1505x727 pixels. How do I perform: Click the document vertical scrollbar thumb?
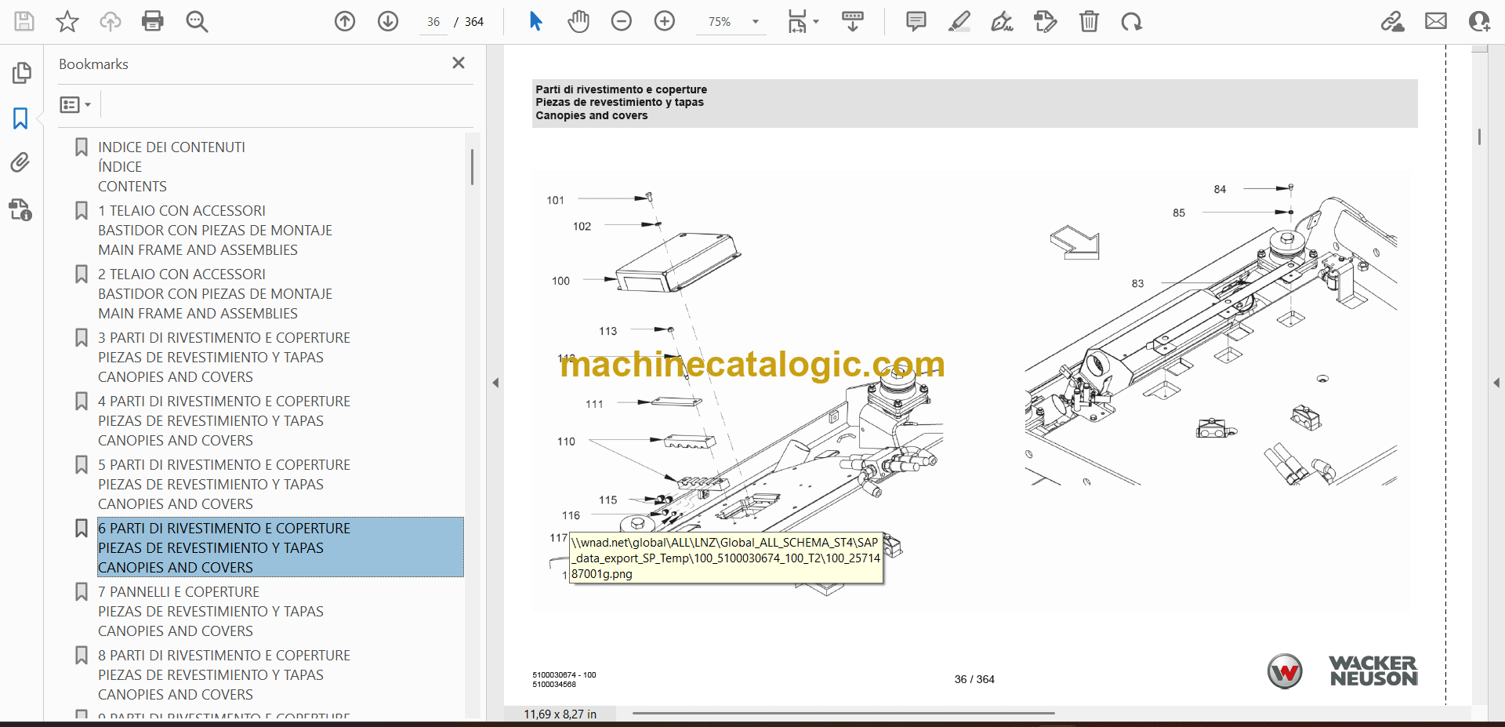[1479, 136]
